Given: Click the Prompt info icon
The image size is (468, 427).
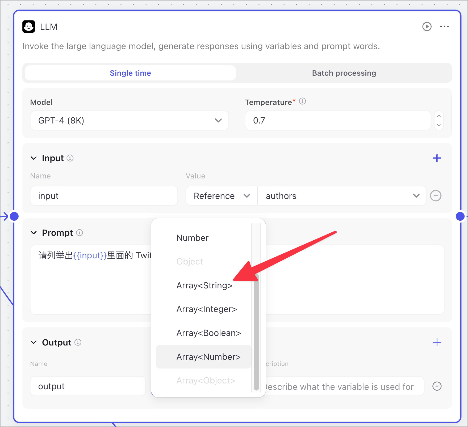Looking at the screenshot, I should click(80, 233).
